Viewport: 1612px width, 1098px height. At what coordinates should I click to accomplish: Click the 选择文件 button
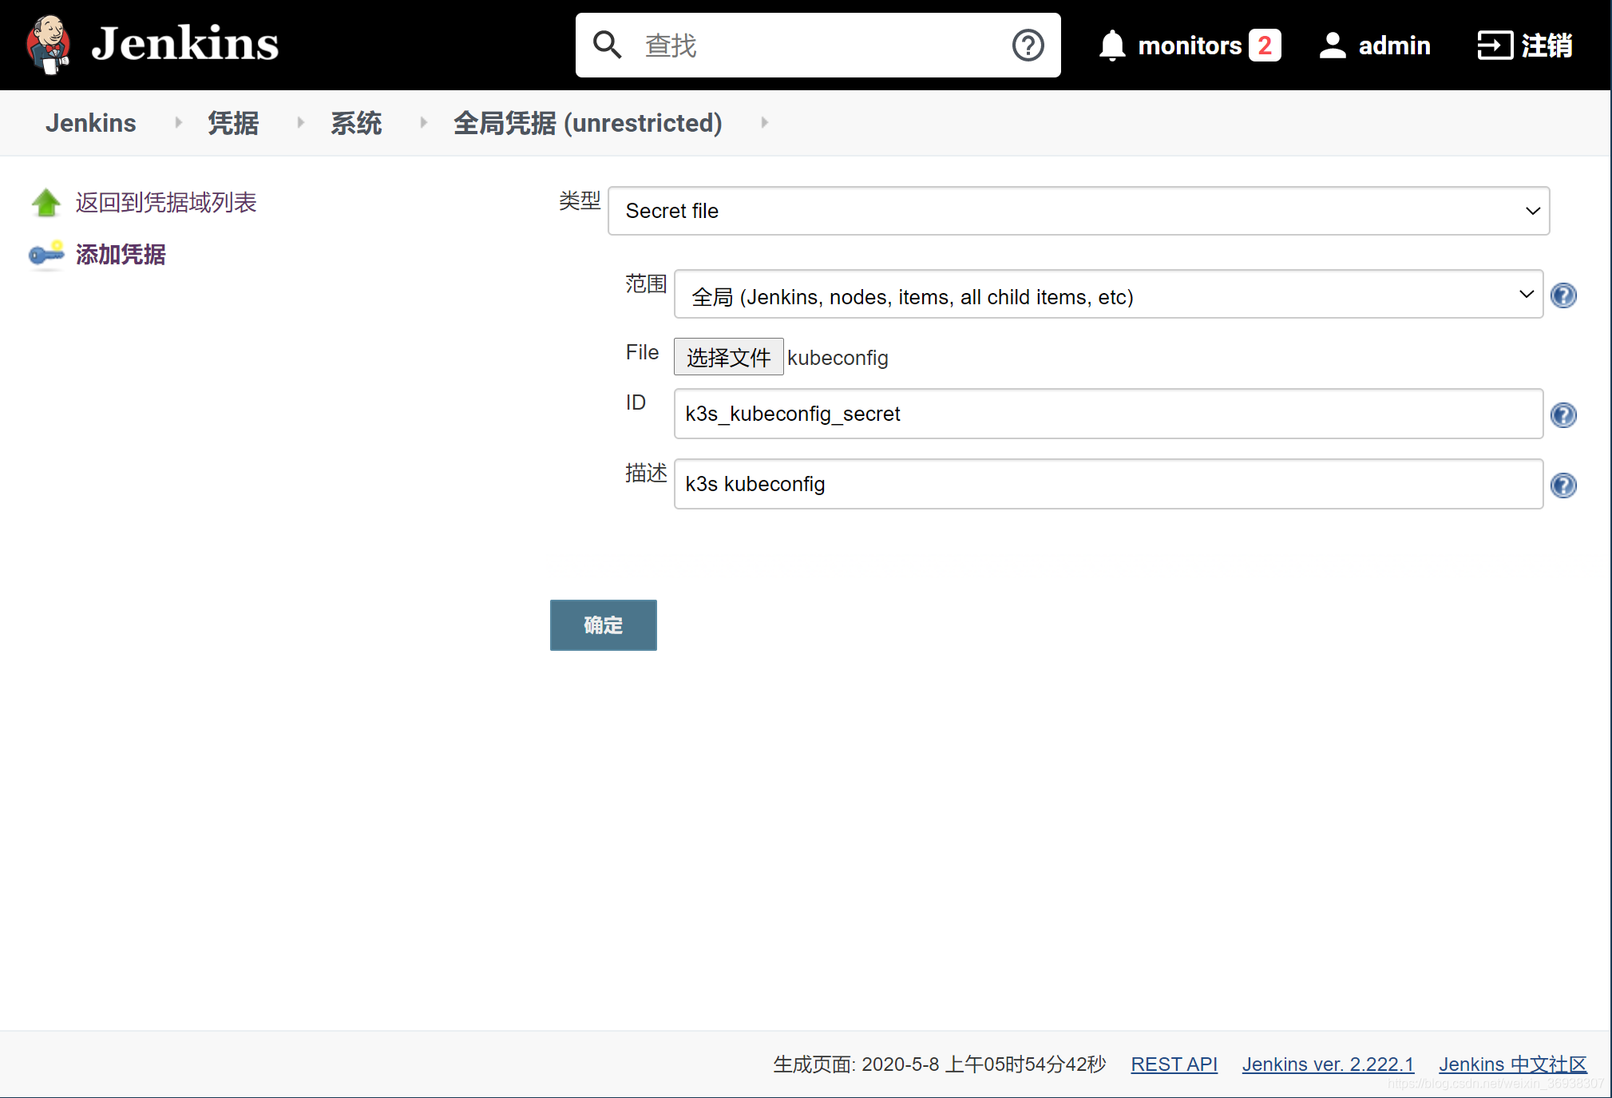(x=728, y=357)
